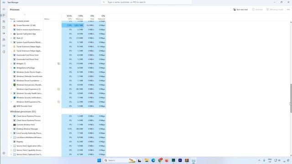This screenshot has width=292, height=164.
Task: Click the End task button
Action: (x=257, y=10)
